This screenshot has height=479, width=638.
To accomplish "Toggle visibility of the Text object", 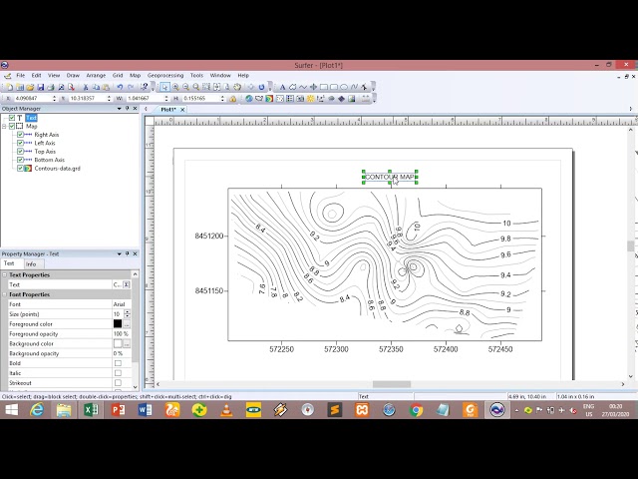I will [12, 118].
